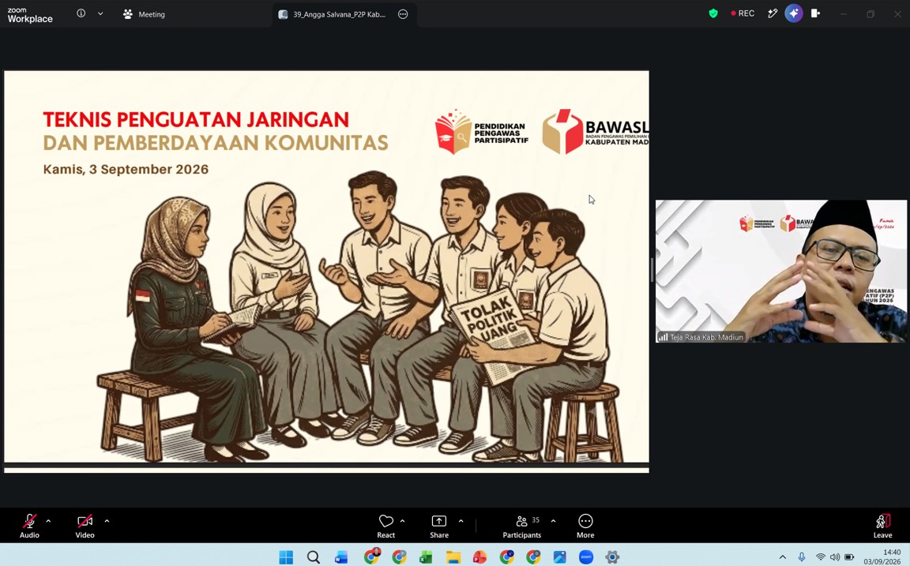
Task: Open the Photos app from the taskbar
Action: [559, 557]
